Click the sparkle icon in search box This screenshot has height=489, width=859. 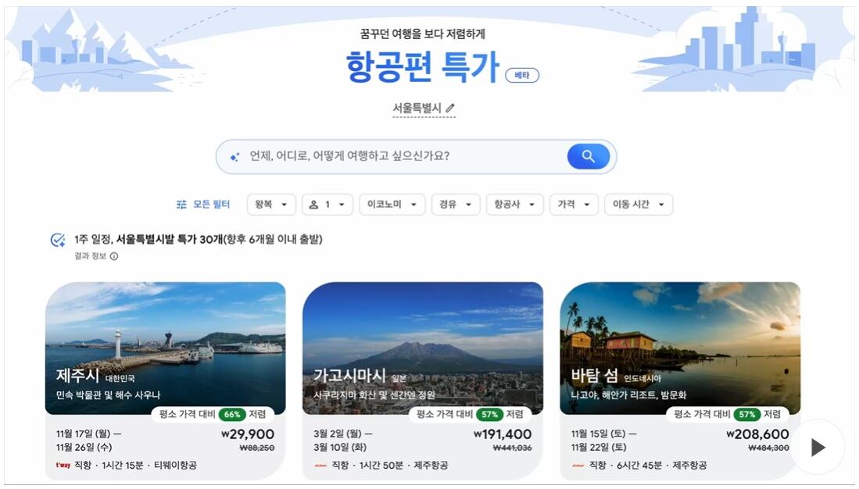click(x=234, y=157)
